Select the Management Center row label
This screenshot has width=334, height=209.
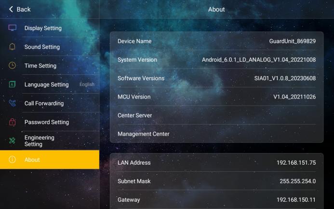(x=144, y=134)
